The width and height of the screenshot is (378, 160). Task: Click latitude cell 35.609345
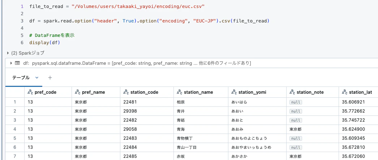(358, 138)
